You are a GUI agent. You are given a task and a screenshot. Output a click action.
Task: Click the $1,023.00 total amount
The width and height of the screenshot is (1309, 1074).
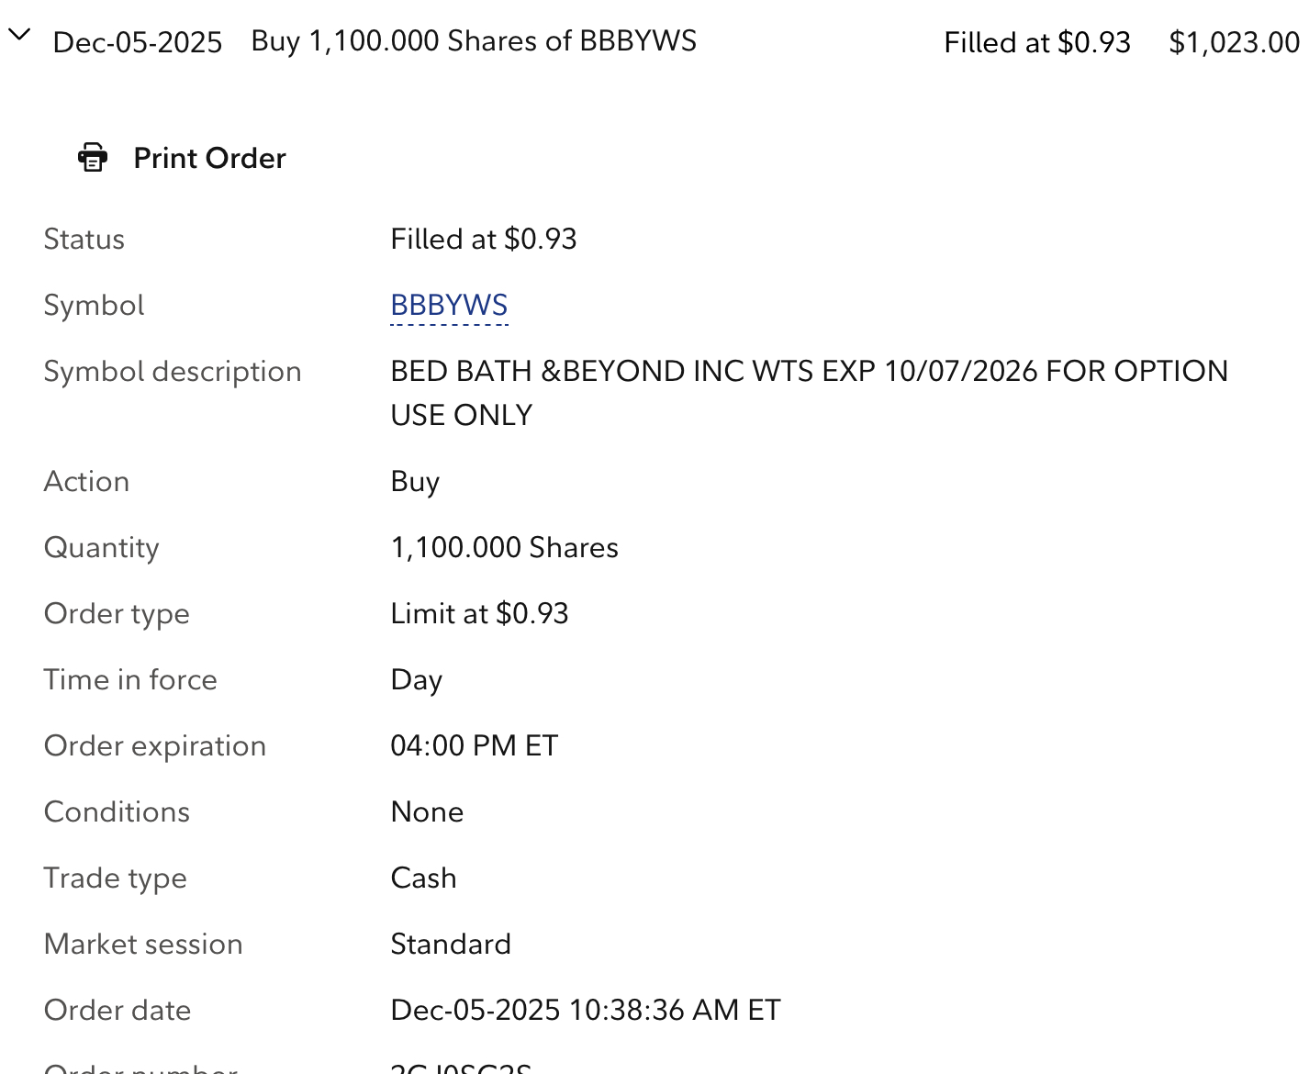click(x=1233, y=42)
